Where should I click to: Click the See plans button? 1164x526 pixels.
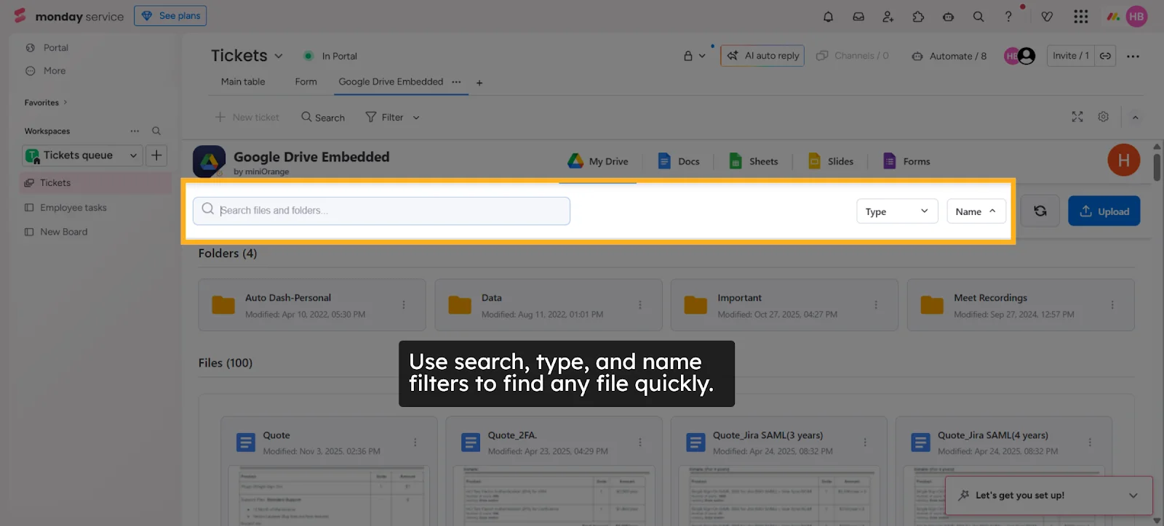[170, 16]
